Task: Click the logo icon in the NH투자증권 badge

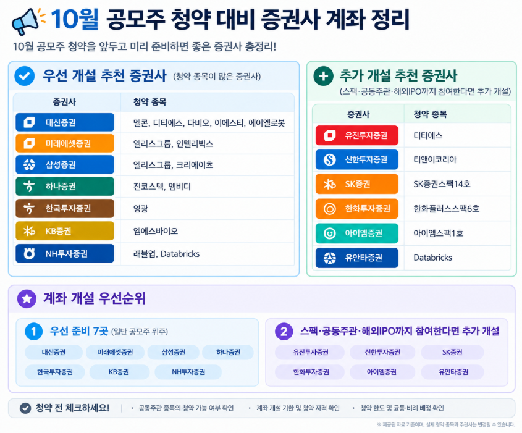Action: (29, 254)
